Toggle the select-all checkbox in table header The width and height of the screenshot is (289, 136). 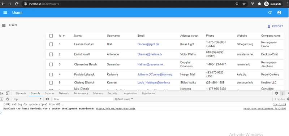tap(51, 36)
